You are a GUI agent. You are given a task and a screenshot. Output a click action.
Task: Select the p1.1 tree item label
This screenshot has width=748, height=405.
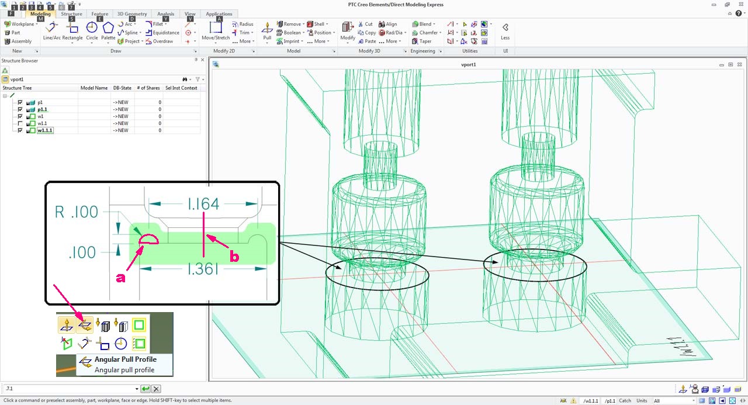point(42,109)
